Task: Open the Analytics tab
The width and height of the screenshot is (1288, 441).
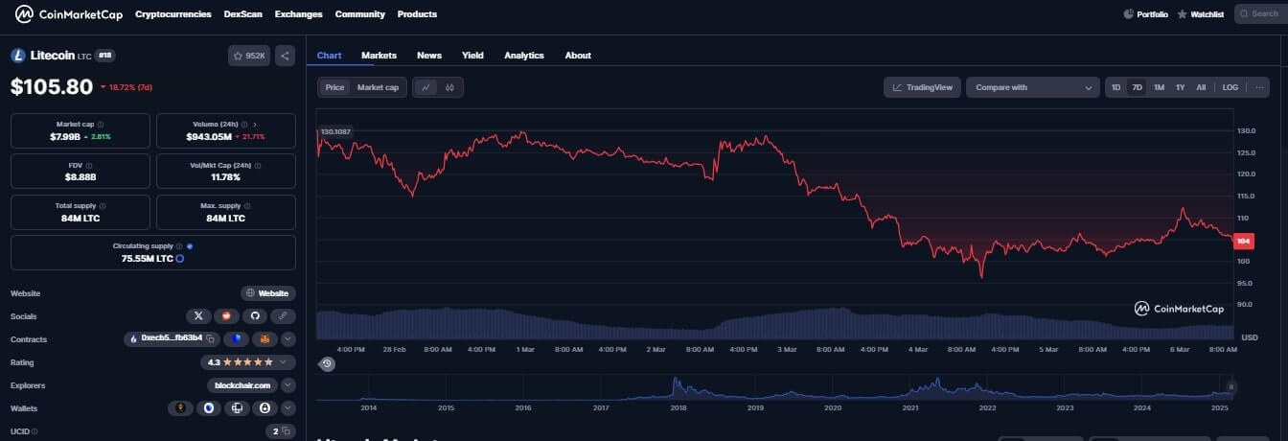Action: coord(523,56)
